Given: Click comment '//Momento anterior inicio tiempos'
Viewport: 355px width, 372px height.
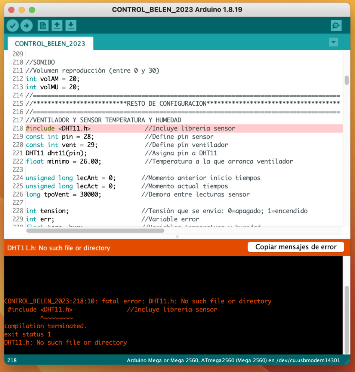Looking at the screenshot, I should point(201,178).
